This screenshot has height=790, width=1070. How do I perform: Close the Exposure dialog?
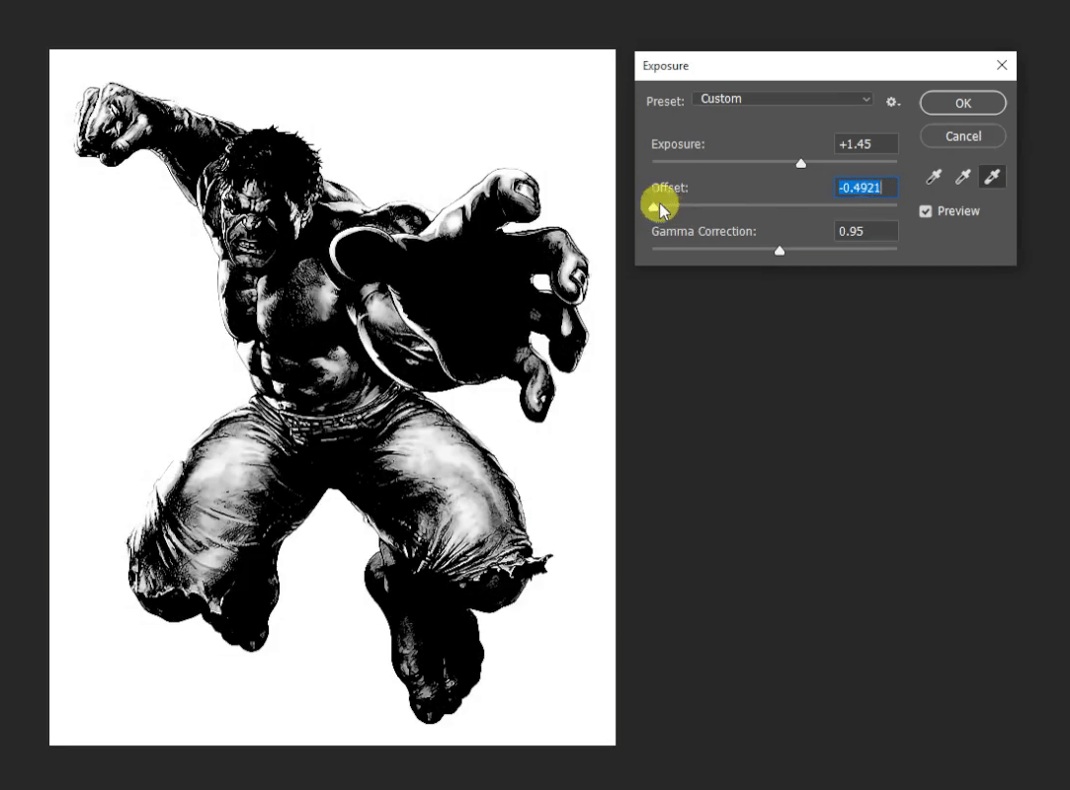pos(1002,65)
